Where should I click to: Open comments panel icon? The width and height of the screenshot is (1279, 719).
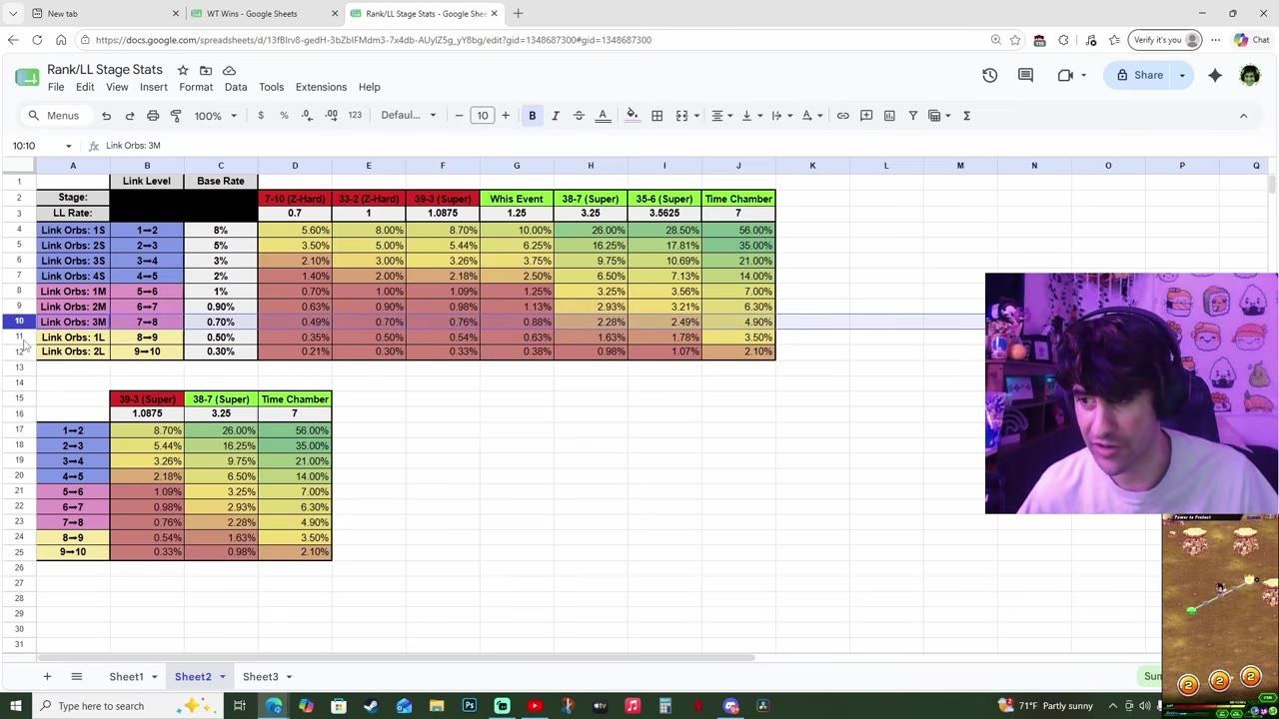coord(1025,75)
